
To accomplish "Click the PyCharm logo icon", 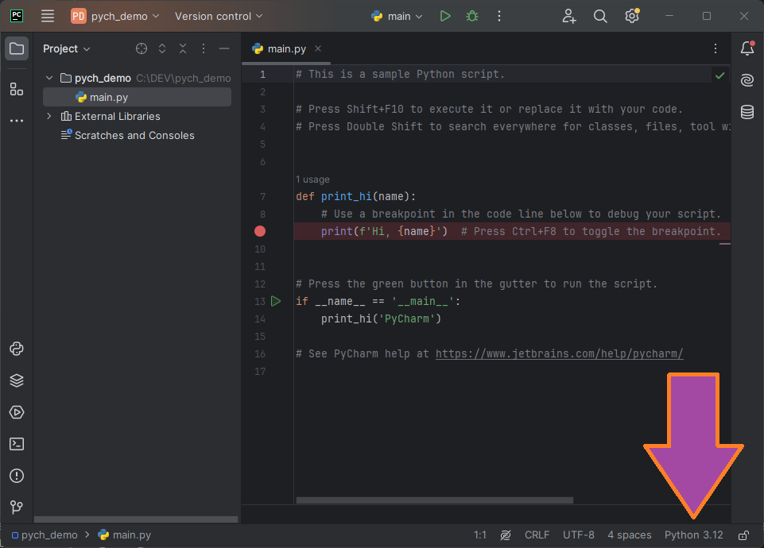I will point(17,16).
